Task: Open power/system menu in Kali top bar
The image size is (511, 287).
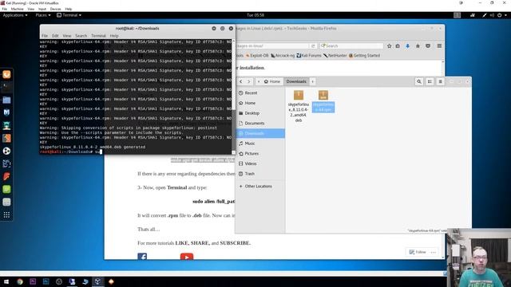Action: [502, 15]
